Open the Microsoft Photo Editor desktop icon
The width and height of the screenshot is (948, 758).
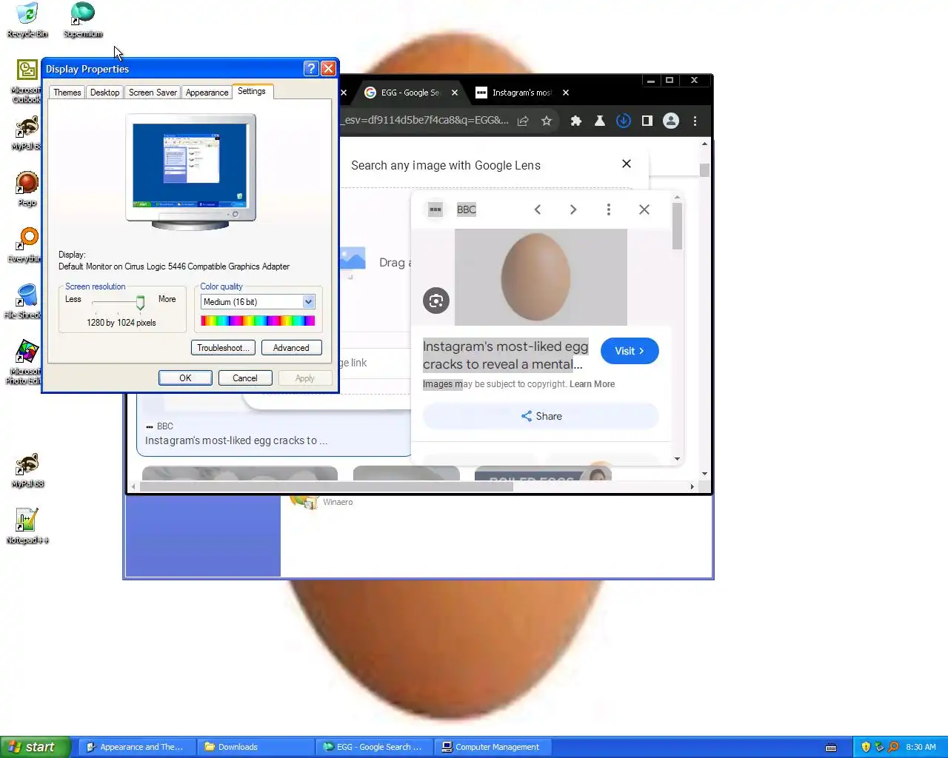click(24, 362)
